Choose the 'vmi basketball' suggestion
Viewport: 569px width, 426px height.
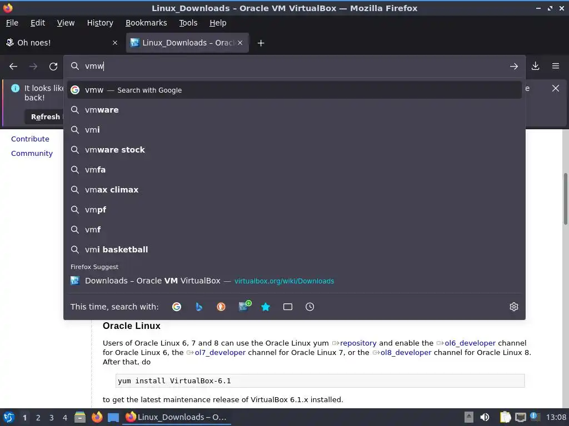[295, 250]
